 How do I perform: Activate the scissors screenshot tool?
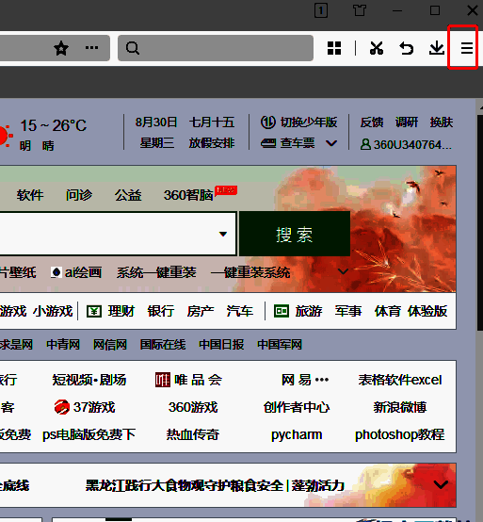[x=377, y=48]
